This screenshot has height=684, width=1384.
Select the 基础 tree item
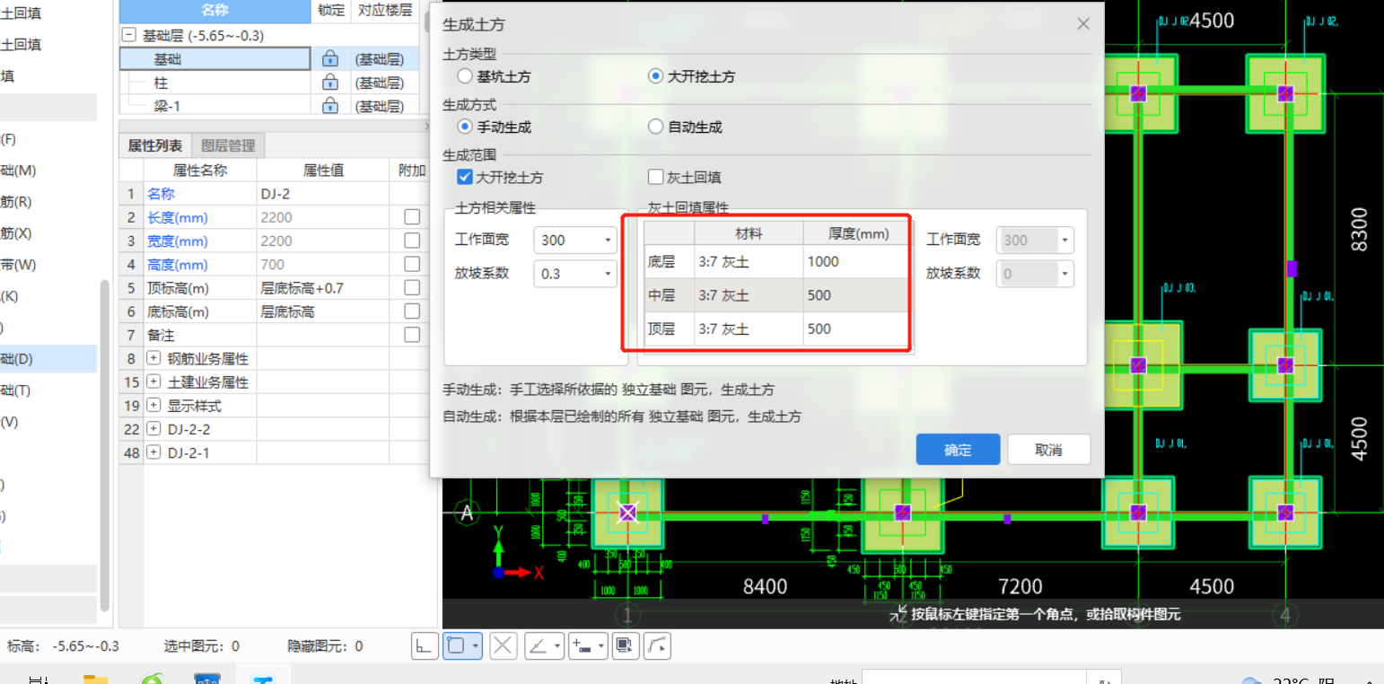(167, 59)
